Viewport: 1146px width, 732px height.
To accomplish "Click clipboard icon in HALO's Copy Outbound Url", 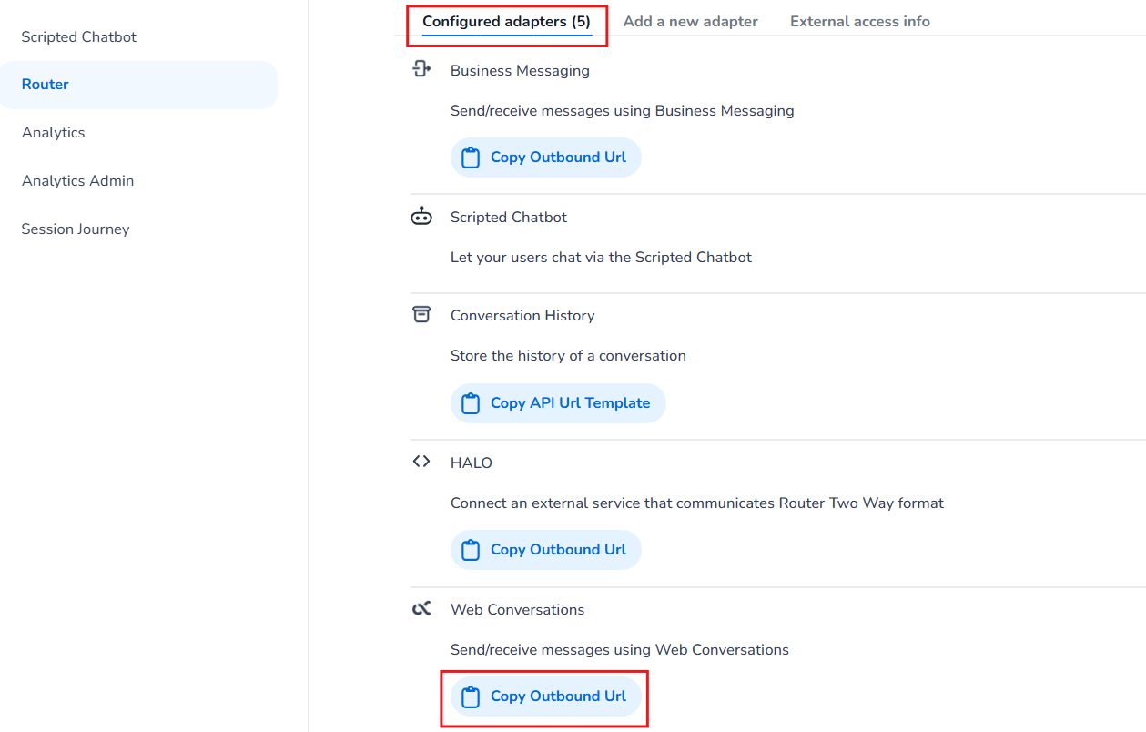I will point(471,550).
